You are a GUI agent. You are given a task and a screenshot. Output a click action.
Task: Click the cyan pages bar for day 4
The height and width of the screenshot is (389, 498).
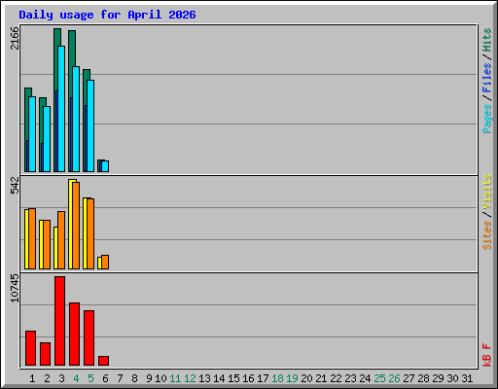(76, 119)
